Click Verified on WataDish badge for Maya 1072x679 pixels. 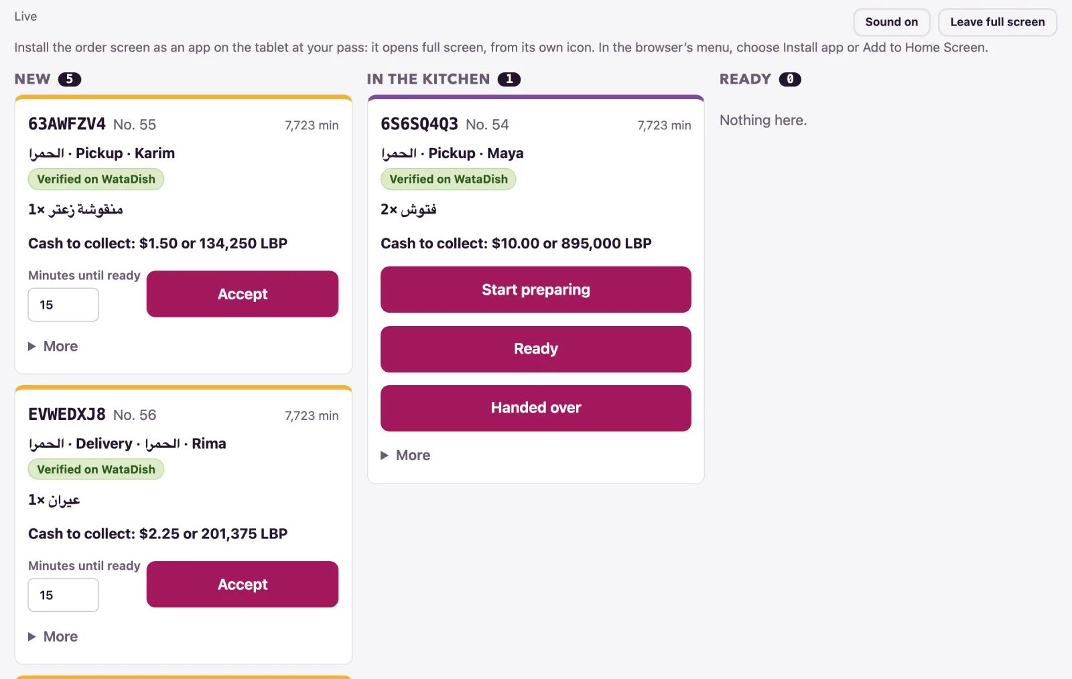tap(448, 179)
